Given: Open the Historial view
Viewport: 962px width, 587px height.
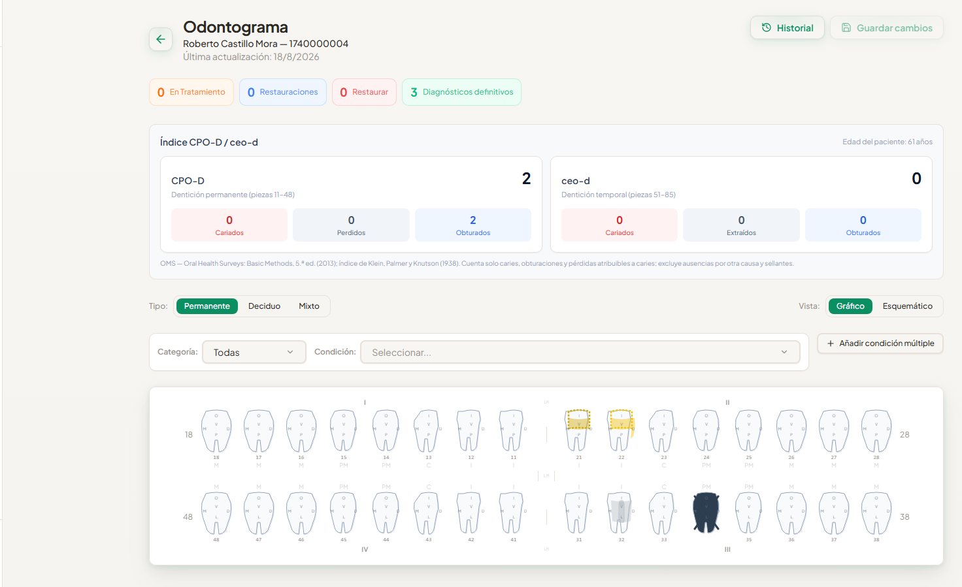Looking at the screenshot, I should [788, 27].
